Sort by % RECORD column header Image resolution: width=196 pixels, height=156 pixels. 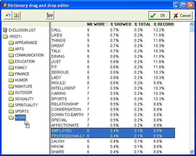164,24
